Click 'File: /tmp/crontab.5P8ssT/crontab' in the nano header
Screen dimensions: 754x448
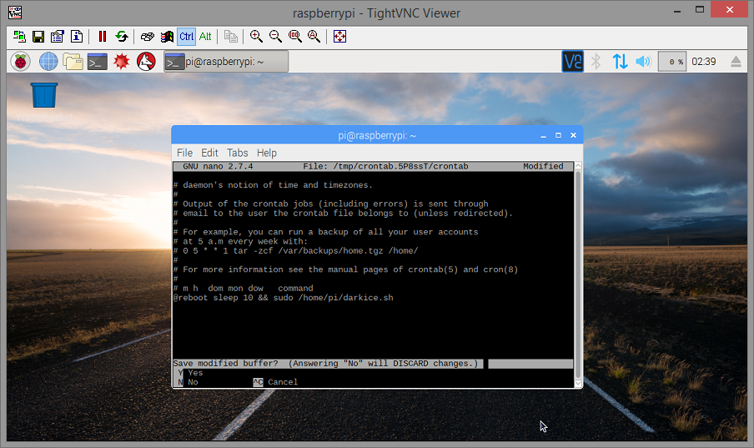click(385, 166)
